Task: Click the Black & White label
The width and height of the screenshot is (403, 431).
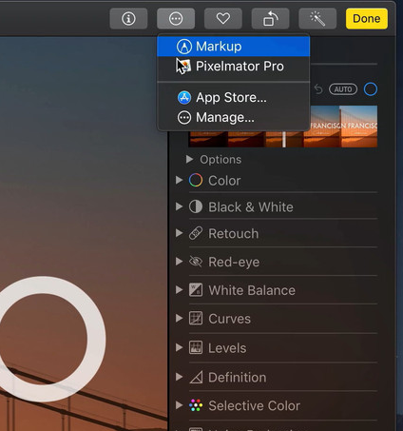Action: [x=251, y=207]
